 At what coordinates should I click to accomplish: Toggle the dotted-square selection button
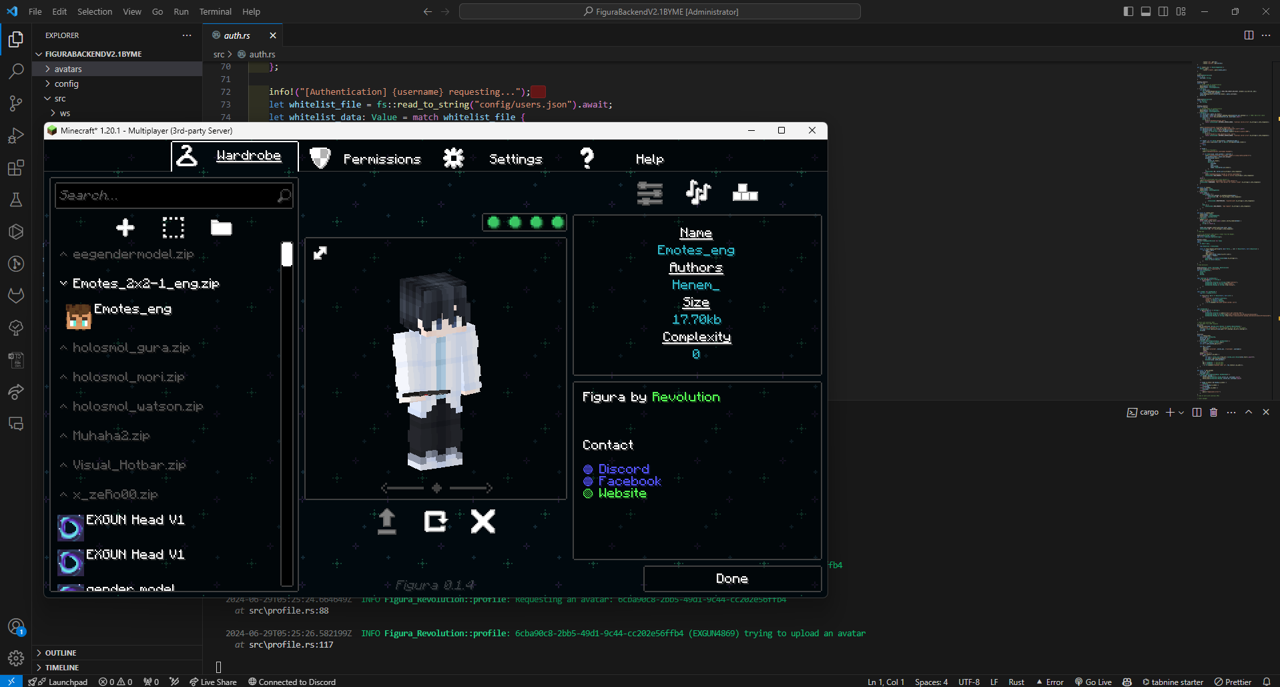(x=173, y=228)
